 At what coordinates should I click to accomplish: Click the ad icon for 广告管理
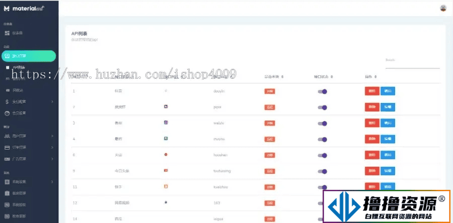click(x=7, y=159)
